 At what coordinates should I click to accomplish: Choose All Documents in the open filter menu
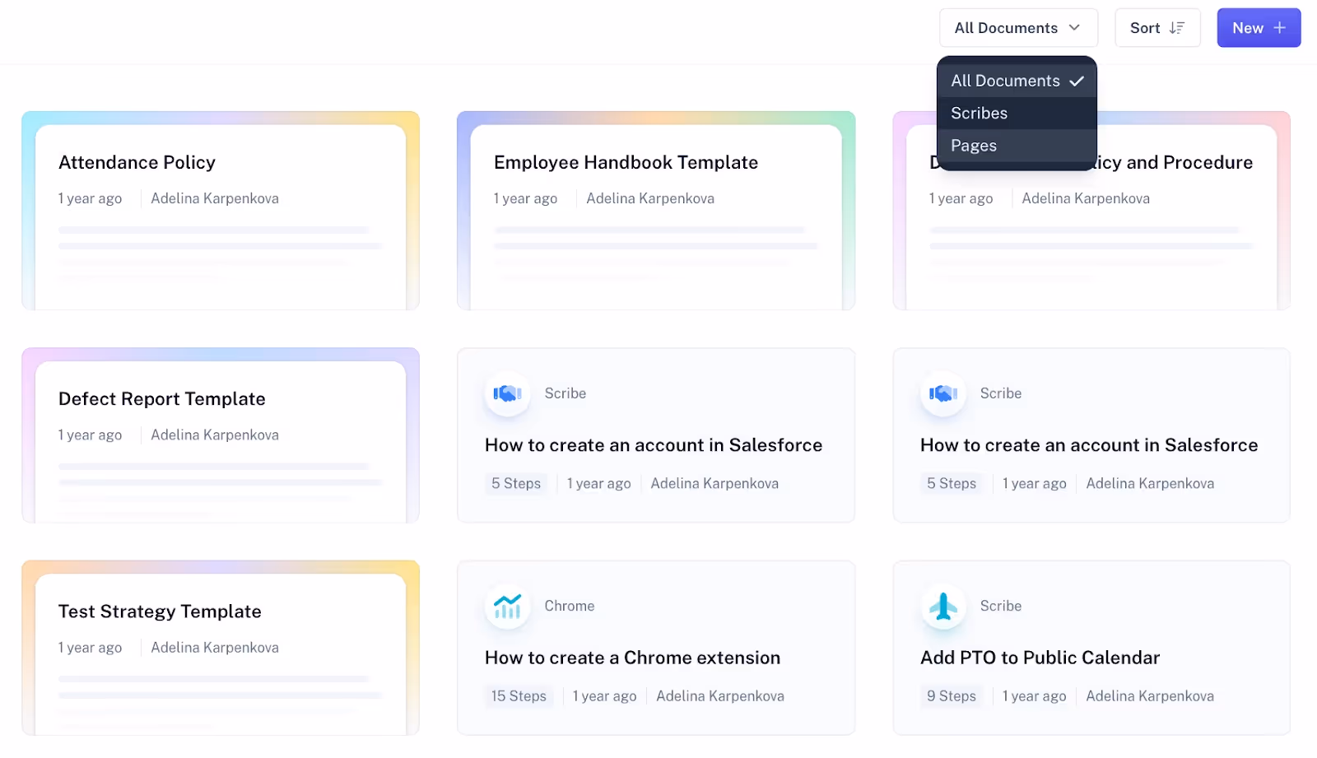point(1005,80)
